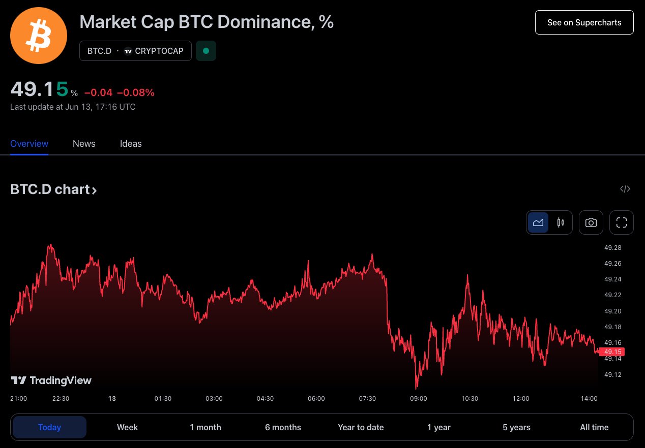This screenshot has height=448, width=645.
Task: Switch to area chart view
Action: tap(538, 222)
